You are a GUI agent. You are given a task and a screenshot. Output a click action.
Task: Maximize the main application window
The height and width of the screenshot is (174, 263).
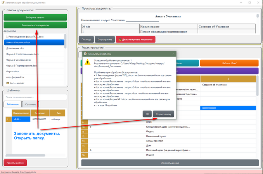click(249, 2)
